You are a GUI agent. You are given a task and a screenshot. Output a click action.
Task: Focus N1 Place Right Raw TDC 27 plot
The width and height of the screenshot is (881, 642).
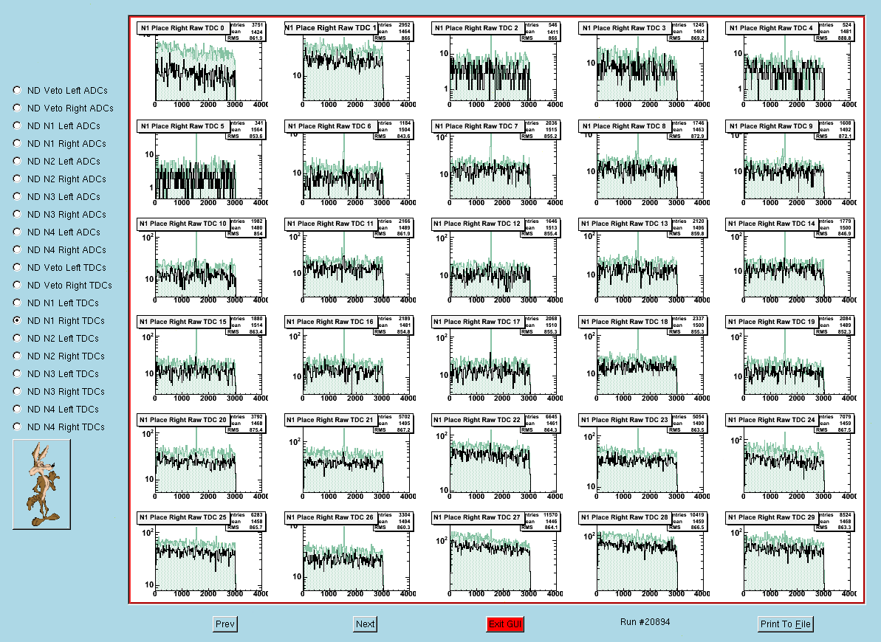(x=497, y=555)
